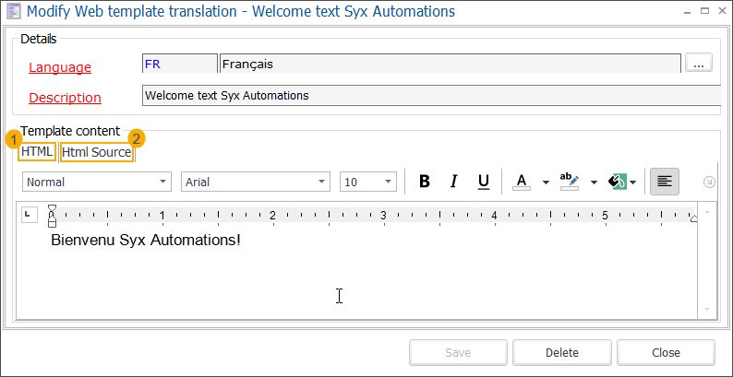
Task: Open the highlight color dropdown arrow
Action: [x=594, y=182]
